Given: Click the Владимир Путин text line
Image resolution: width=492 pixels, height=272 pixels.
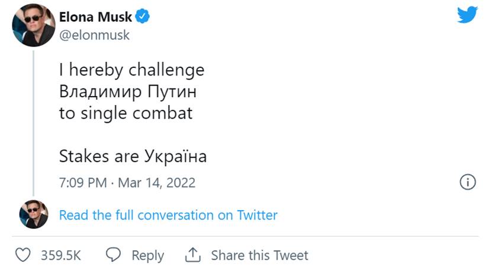Looking at the screenshot, I should point(127,92).
